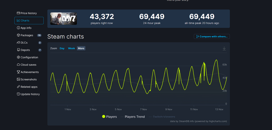Click the Related apps link icon

(x=18, y=87)
